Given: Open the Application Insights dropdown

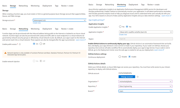Looking at the screenshot, I should tap(146, 32).
